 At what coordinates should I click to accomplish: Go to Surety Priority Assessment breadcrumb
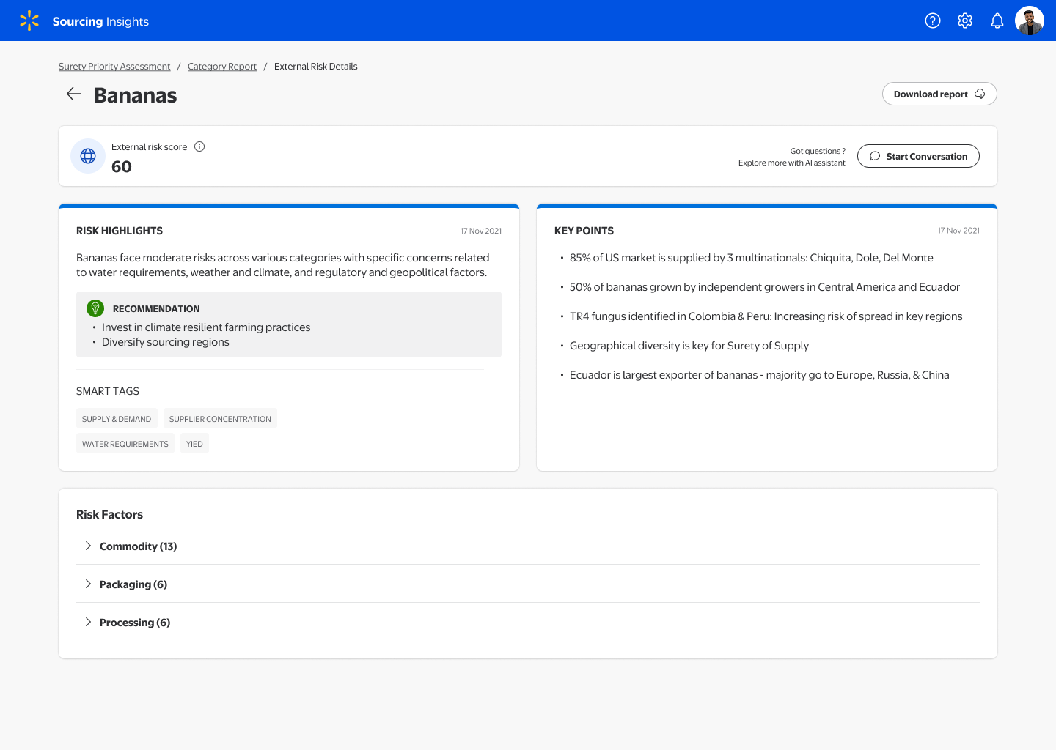(x=114, y=67)
